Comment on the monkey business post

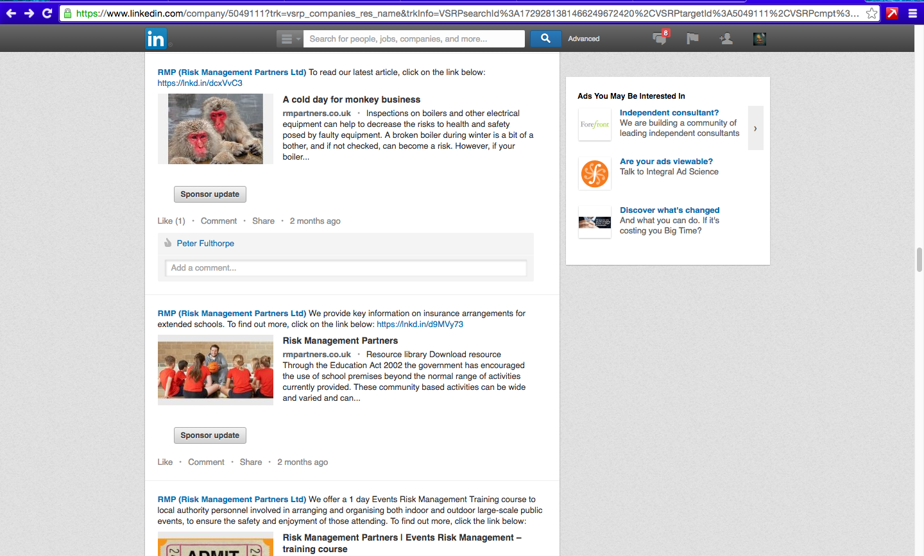click(x=219, y=221)
